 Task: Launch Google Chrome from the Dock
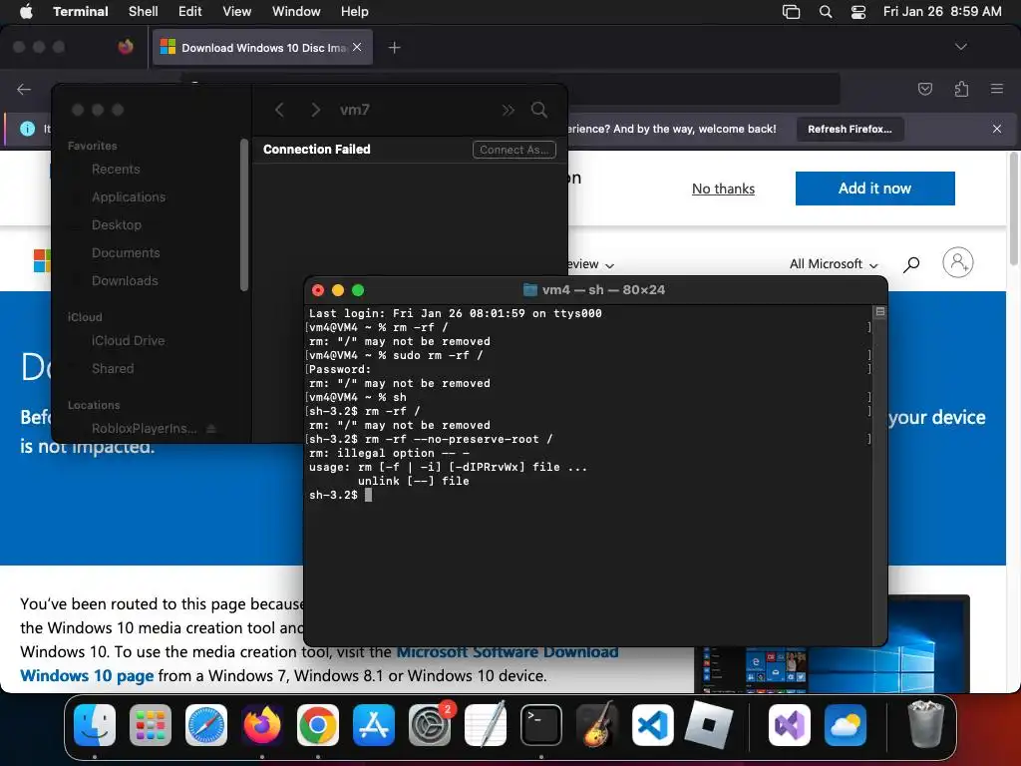(318, 725)
